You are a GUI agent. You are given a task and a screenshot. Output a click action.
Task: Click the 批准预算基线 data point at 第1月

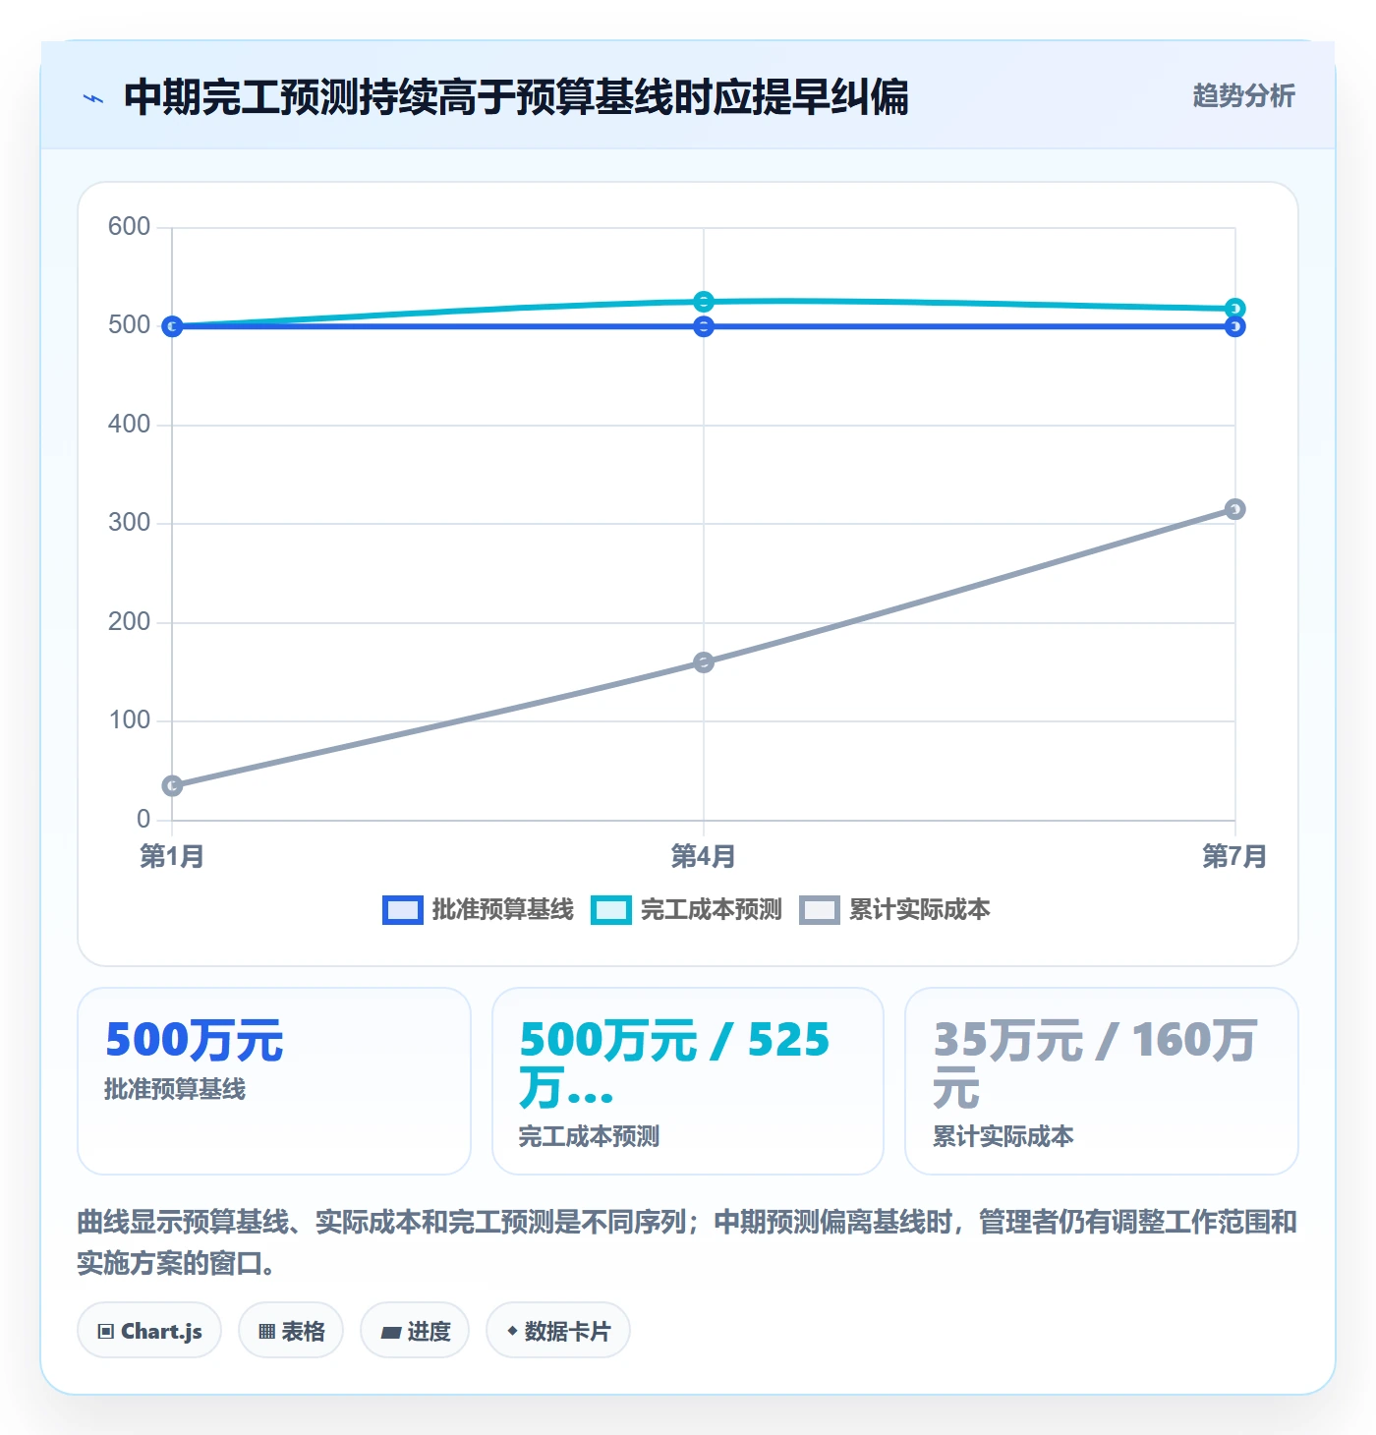[x=172, y=326]
